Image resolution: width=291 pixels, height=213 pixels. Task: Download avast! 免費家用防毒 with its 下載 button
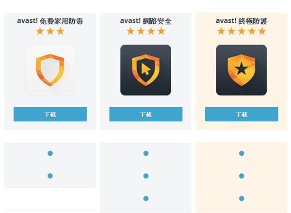pos(50,114)
